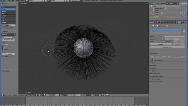The height and width of the screenshot is (106, 188).
Task: Click the World icon in outliner
Action: [154, 11]
